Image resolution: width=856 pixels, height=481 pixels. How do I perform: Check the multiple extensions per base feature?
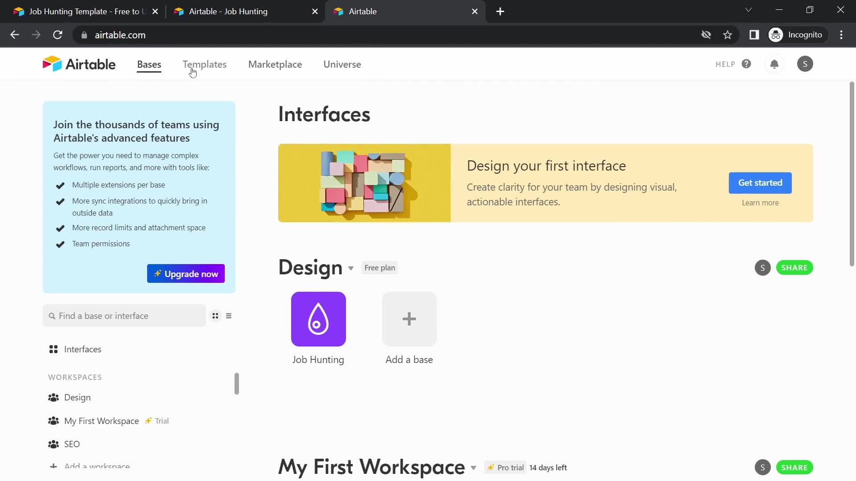pos(60,184)
